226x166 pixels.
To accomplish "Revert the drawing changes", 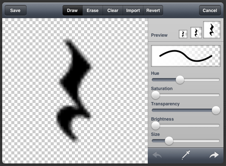I will (x=153, y=10).
